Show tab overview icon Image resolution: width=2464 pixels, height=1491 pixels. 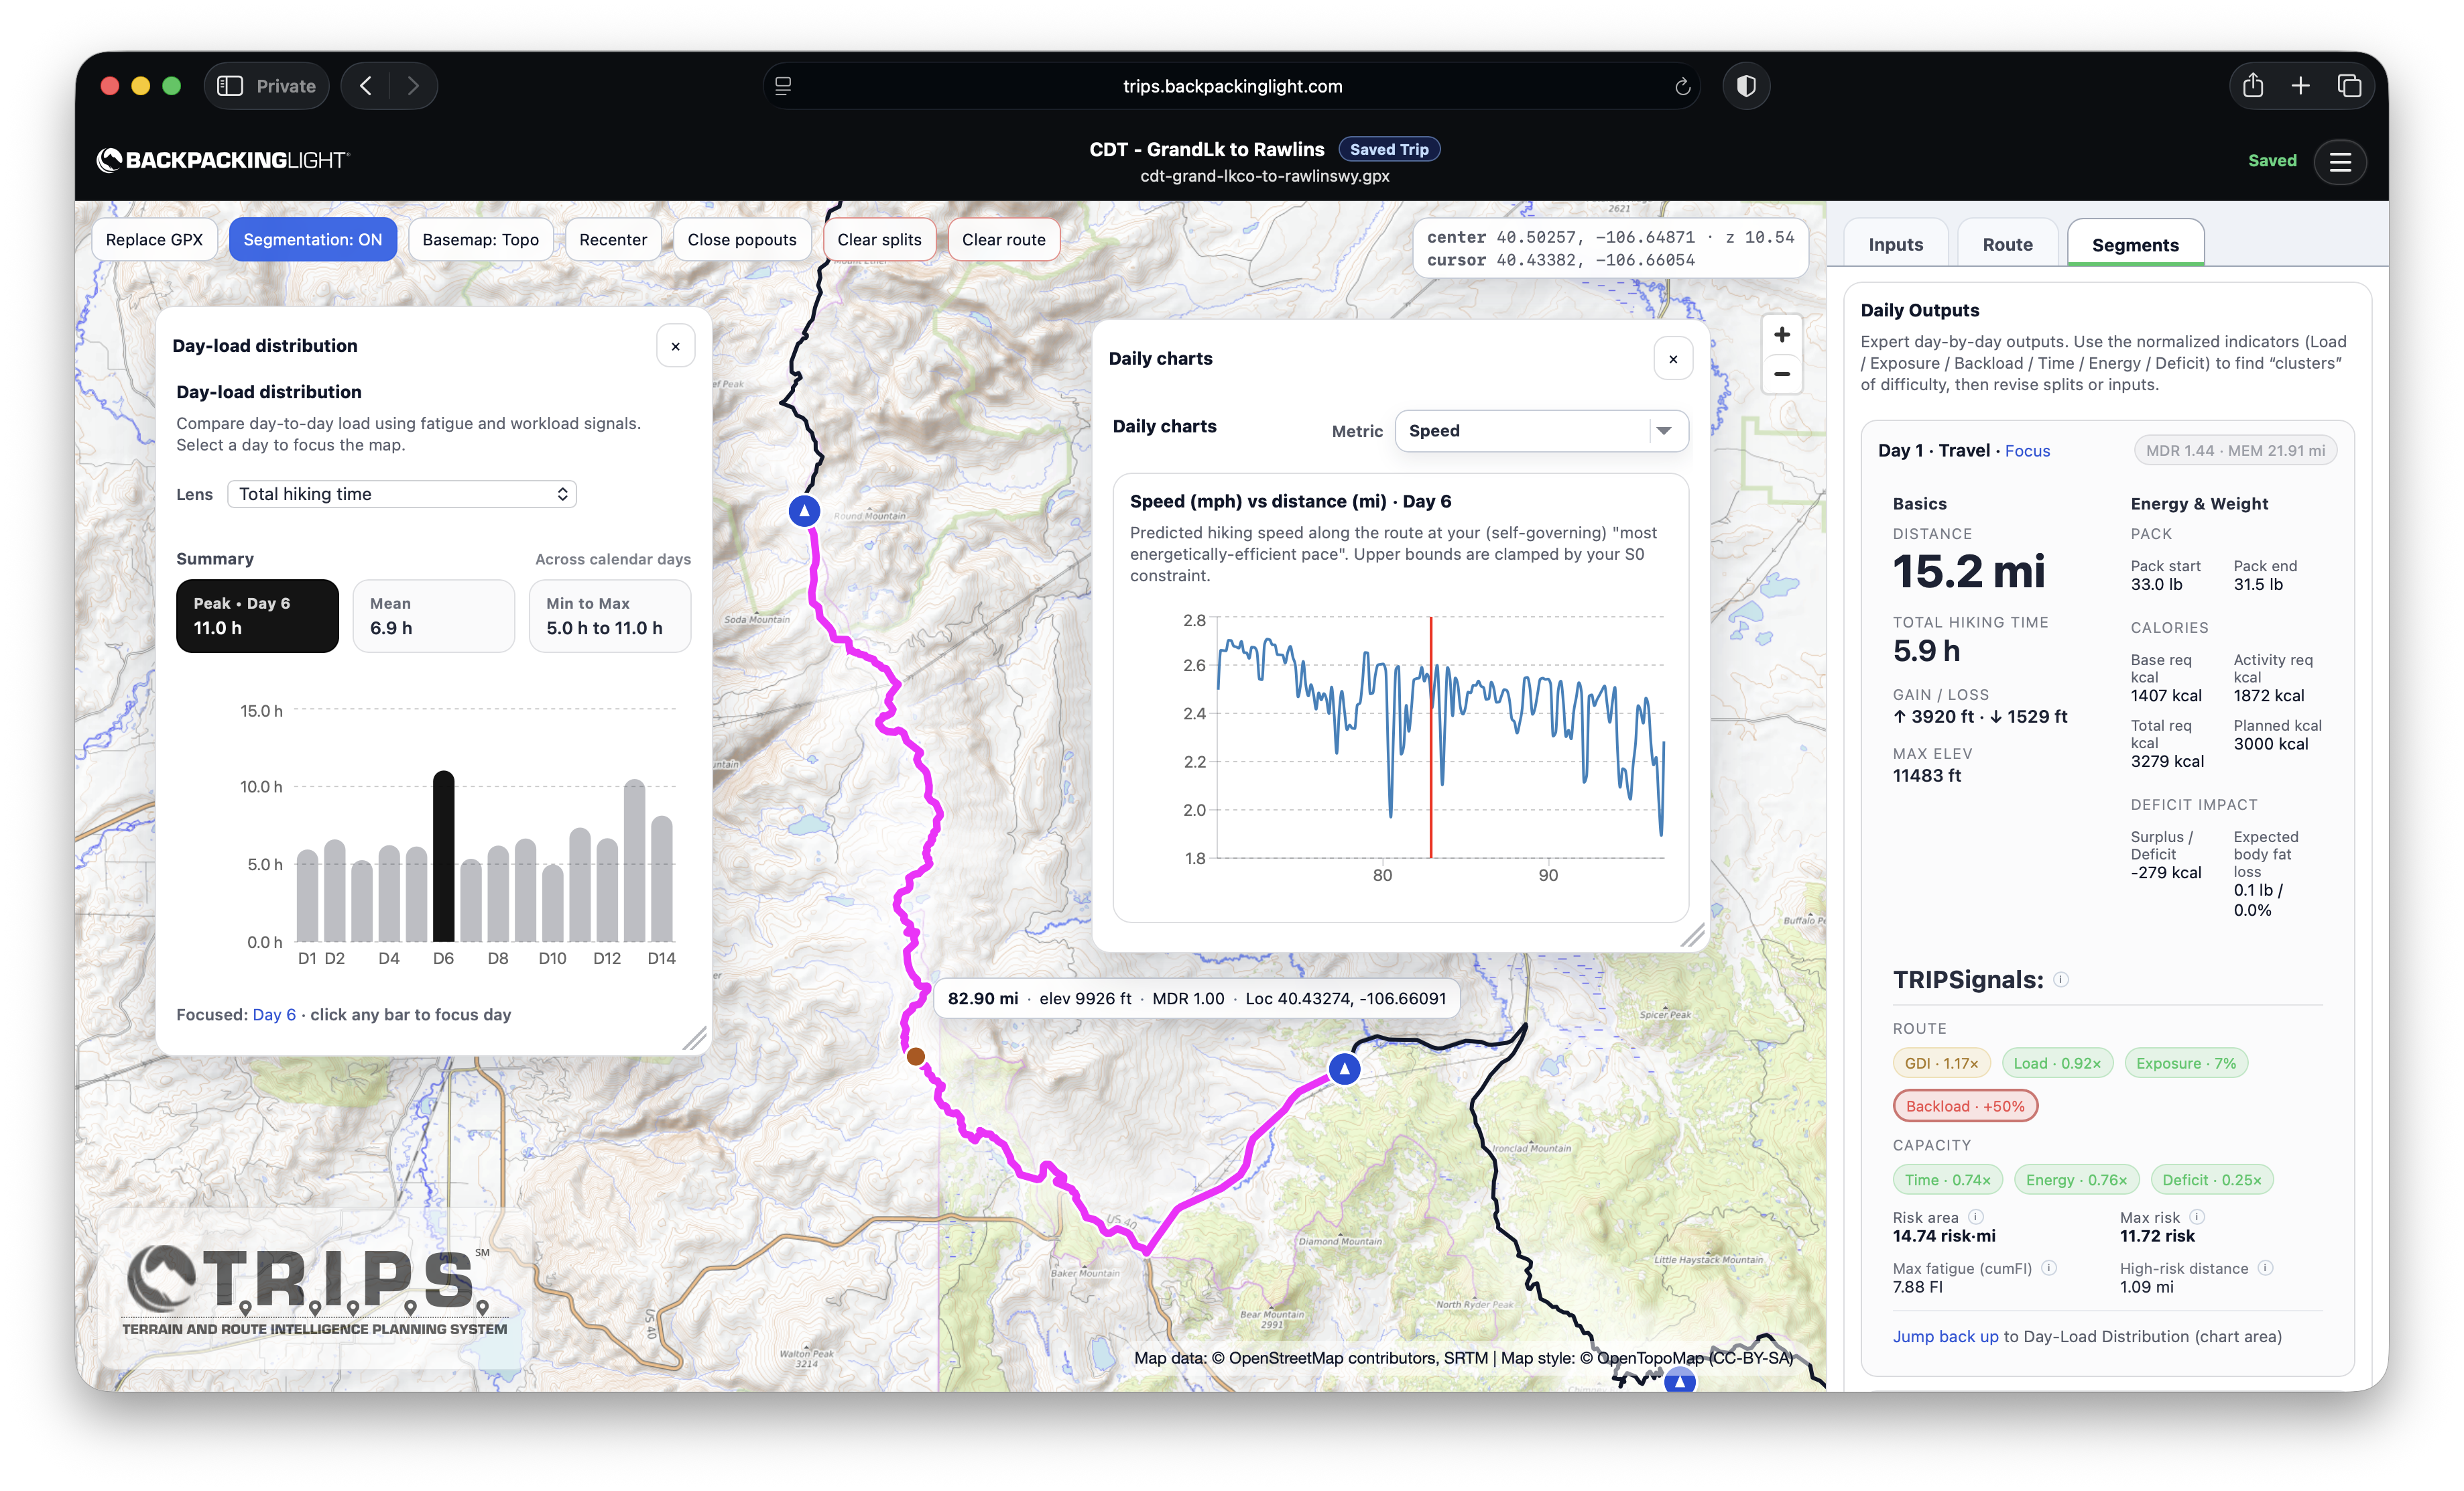[x=2350, y=86]
